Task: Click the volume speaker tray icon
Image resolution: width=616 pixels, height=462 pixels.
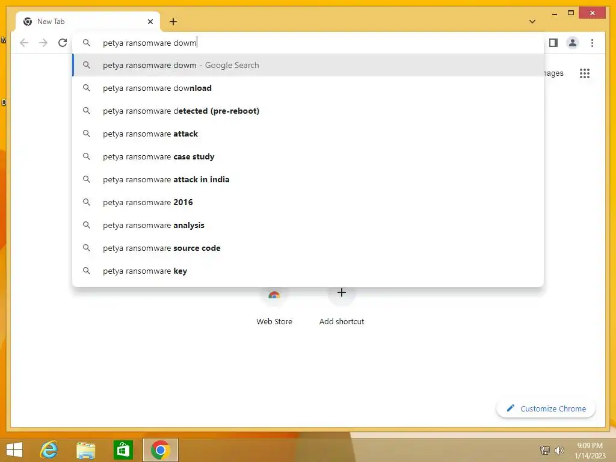Action: 559,450
